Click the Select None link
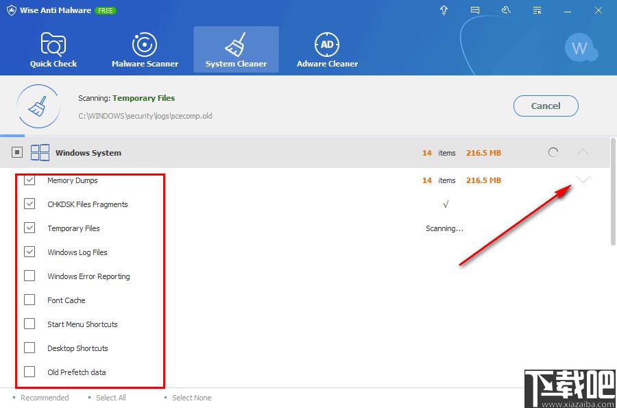The image size is (617, 408). (192, 398)
